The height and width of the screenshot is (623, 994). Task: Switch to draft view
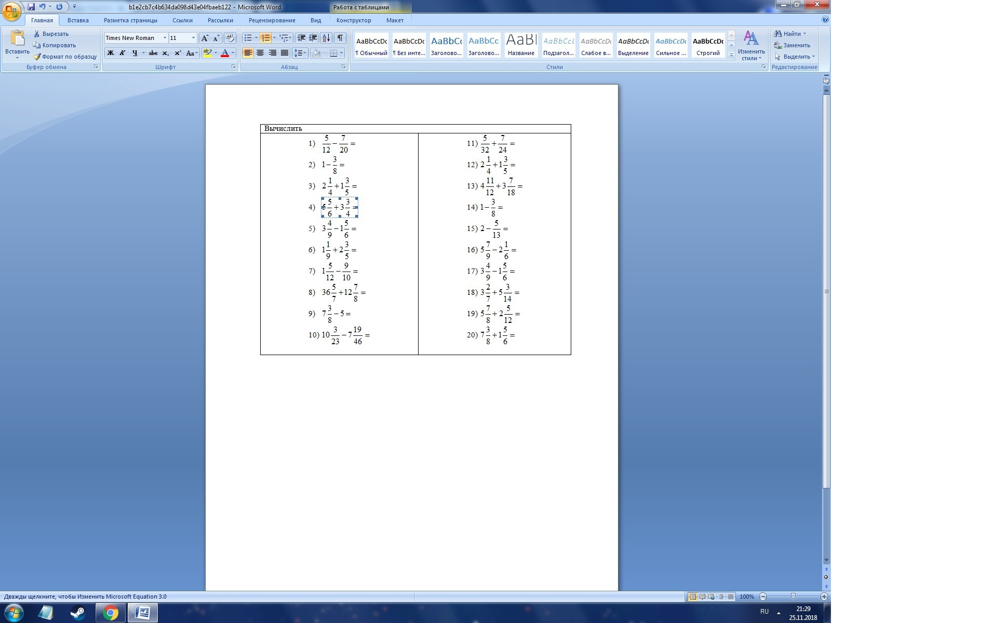tap(731, 597)
